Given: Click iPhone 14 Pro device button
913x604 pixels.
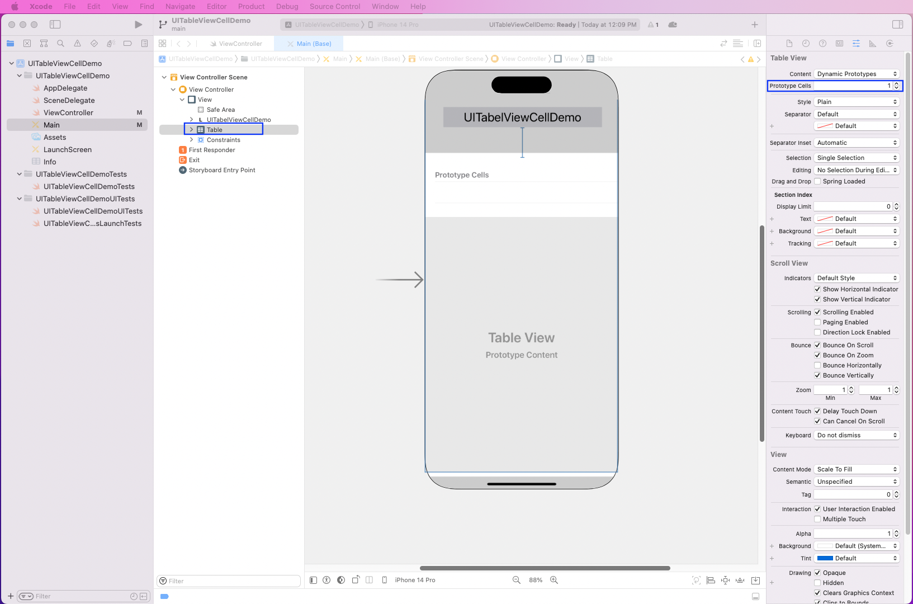Looking at the screenshot, I should (409, 581).
